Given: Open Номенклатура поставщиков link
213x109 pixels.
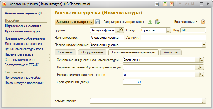Looking at the screenshot, I should [26, 83].
